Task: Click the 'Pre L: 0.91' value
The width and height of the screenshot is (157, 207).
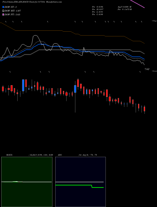Action: [98, 12]
